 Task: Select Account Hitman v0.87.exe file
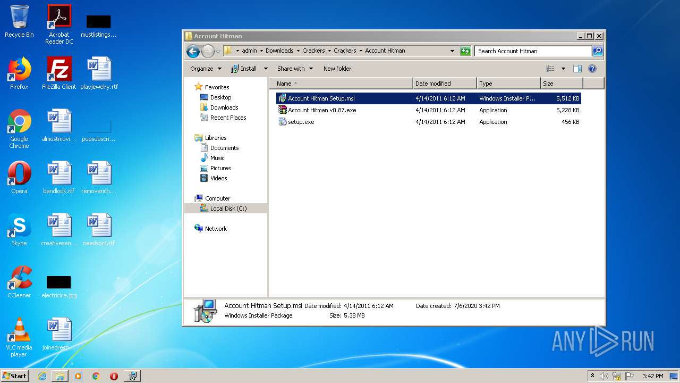pos(428,110)
